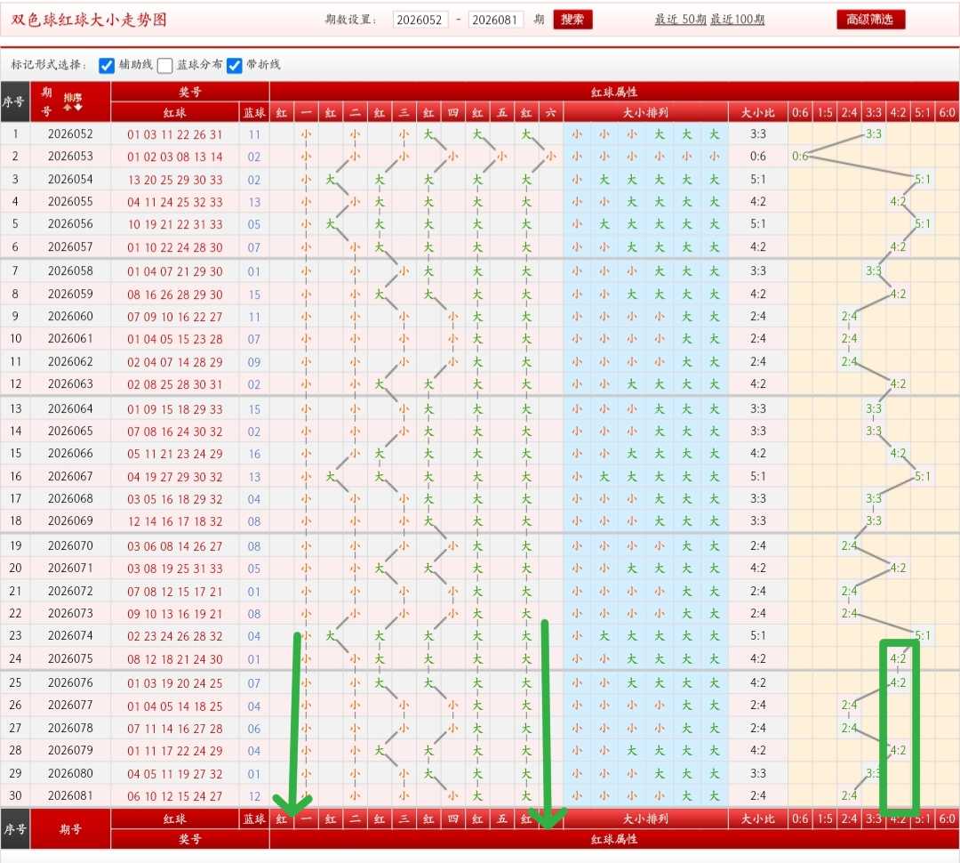Click the 4:2 ratio column header at top
Image resolution: width=960 pixels, height=863 pixels.
(898, 113)
